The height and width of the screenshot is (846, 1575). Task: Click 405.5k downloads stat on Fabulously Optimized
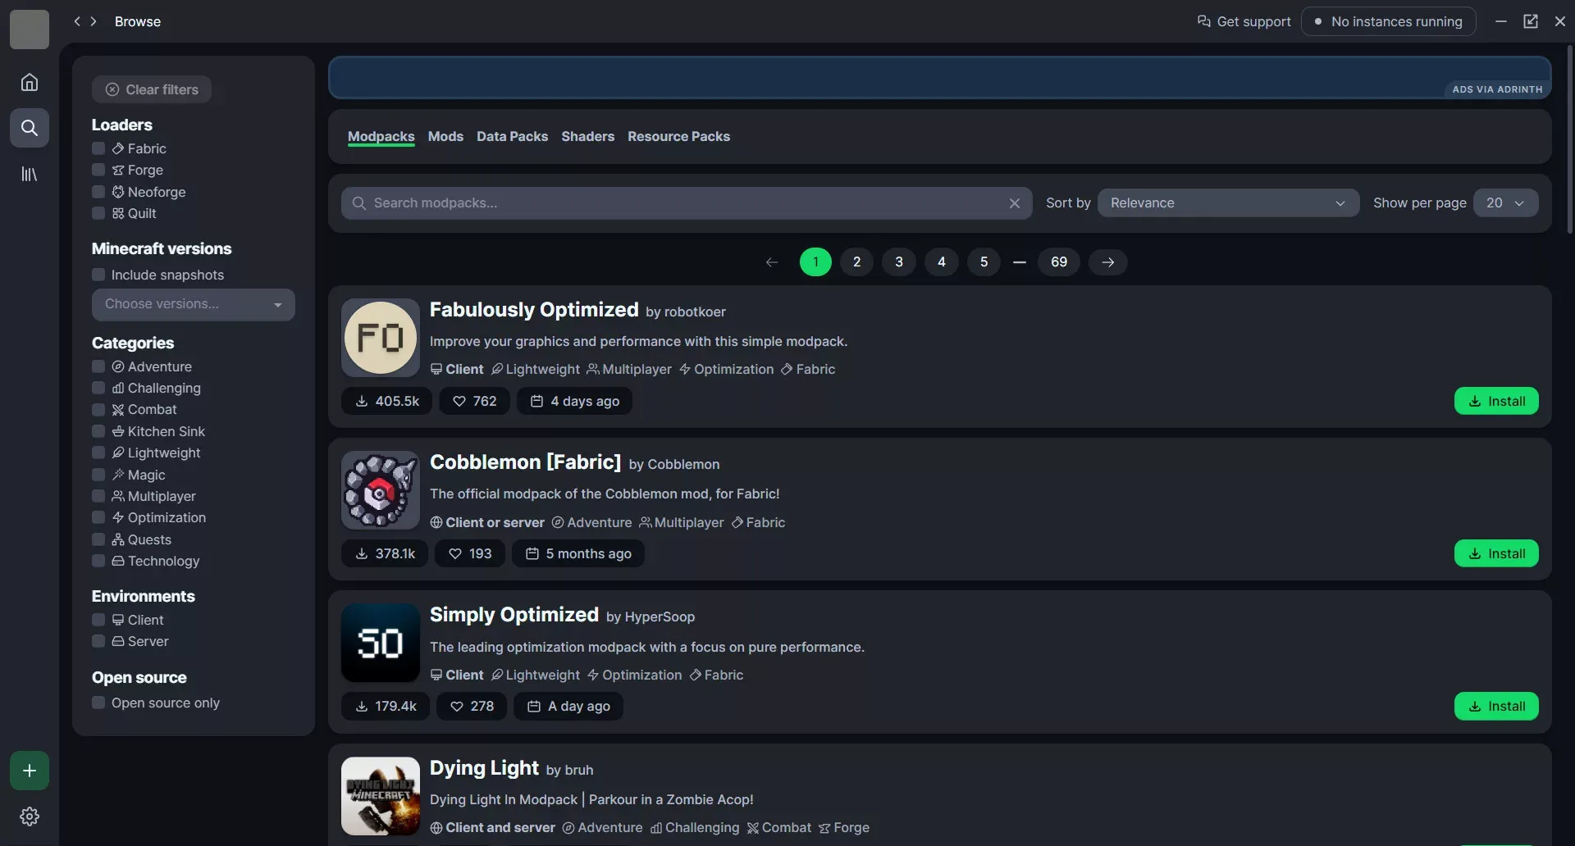click(x=386, y=401)
